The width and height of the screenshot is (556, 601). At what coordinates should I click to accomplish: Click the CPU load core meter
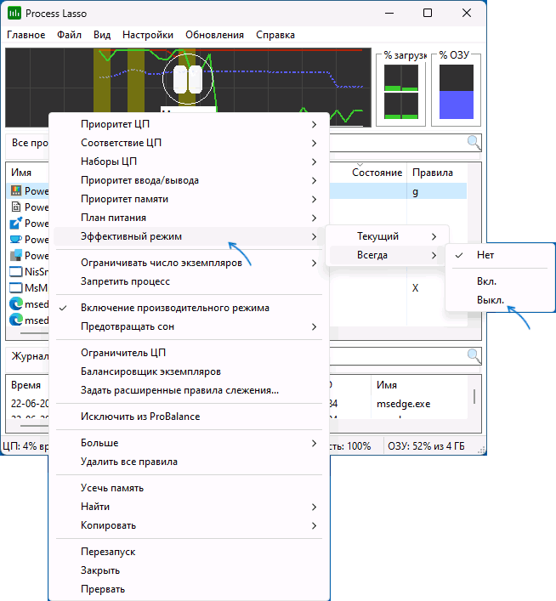401,92
